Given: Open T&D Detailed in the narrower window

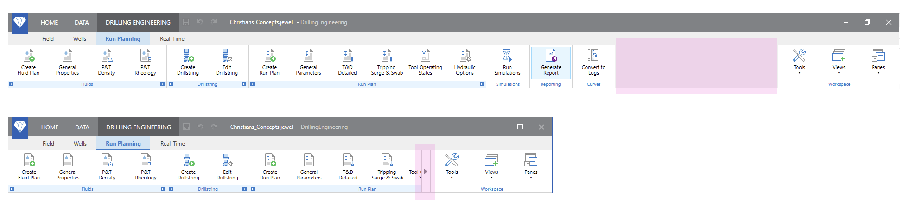Looking at the screenshot, I should pos(348,167).
